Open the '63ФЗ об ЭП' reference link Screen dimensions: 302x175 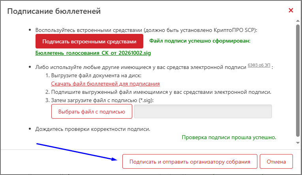pyautogui.click(x=259, y=65)
